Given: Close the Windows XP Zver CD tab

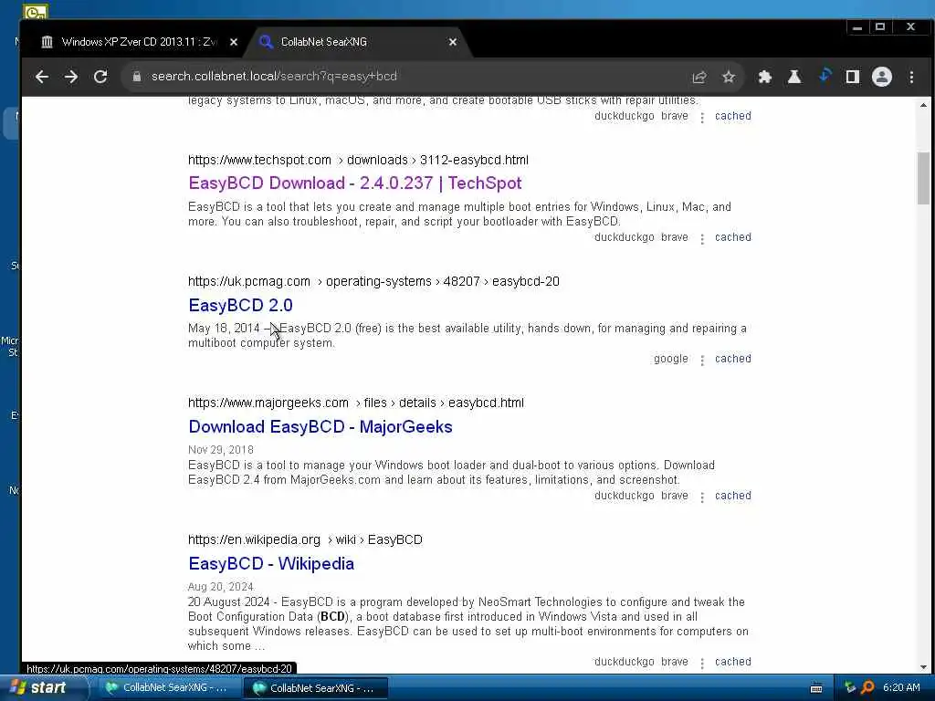Looking at the screenshot, I should [x=234, y=42].
